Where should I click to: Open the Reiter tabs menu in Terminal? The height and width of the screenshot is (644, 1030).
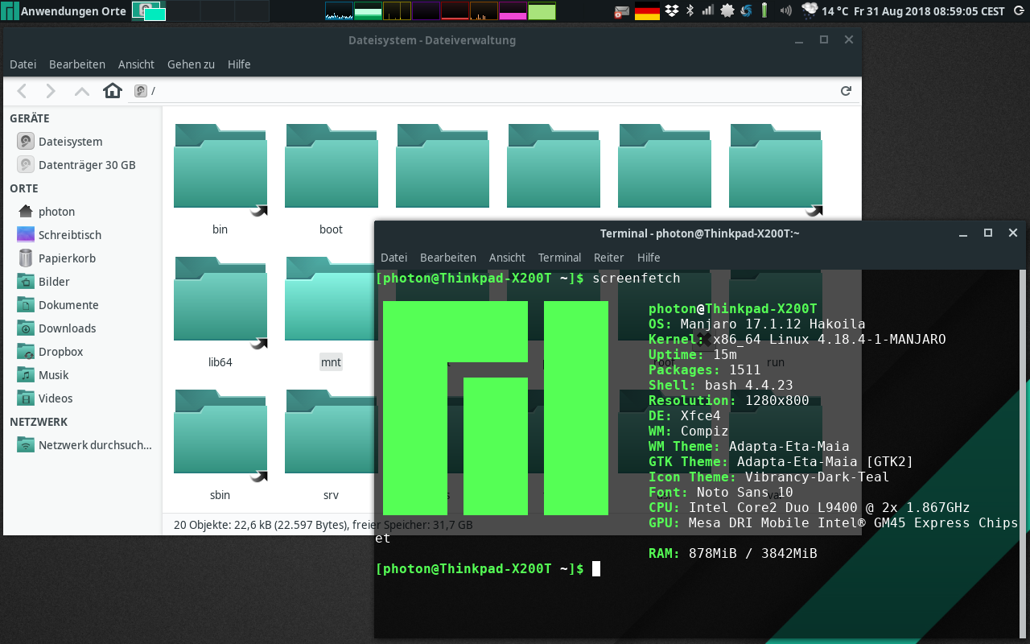tap(609, 258)
